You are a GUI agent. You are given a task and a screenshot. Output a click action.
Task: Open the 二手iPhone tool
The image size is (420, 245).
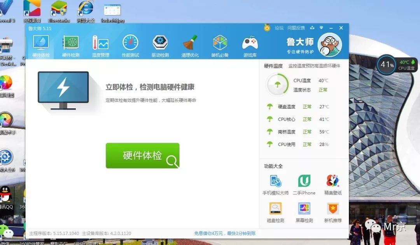(304, 182)
